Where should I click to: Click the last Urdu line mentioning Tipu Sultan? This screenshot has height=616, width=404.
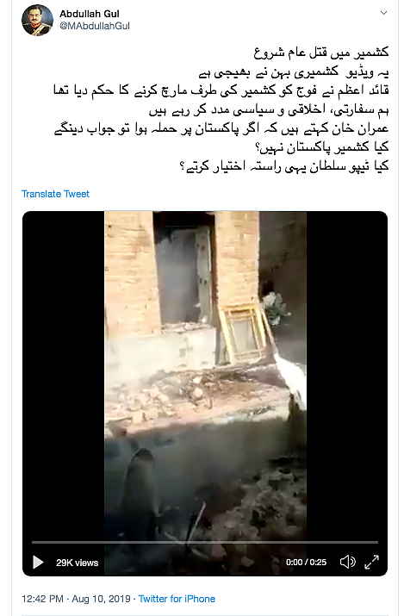[x=284, y=166]
